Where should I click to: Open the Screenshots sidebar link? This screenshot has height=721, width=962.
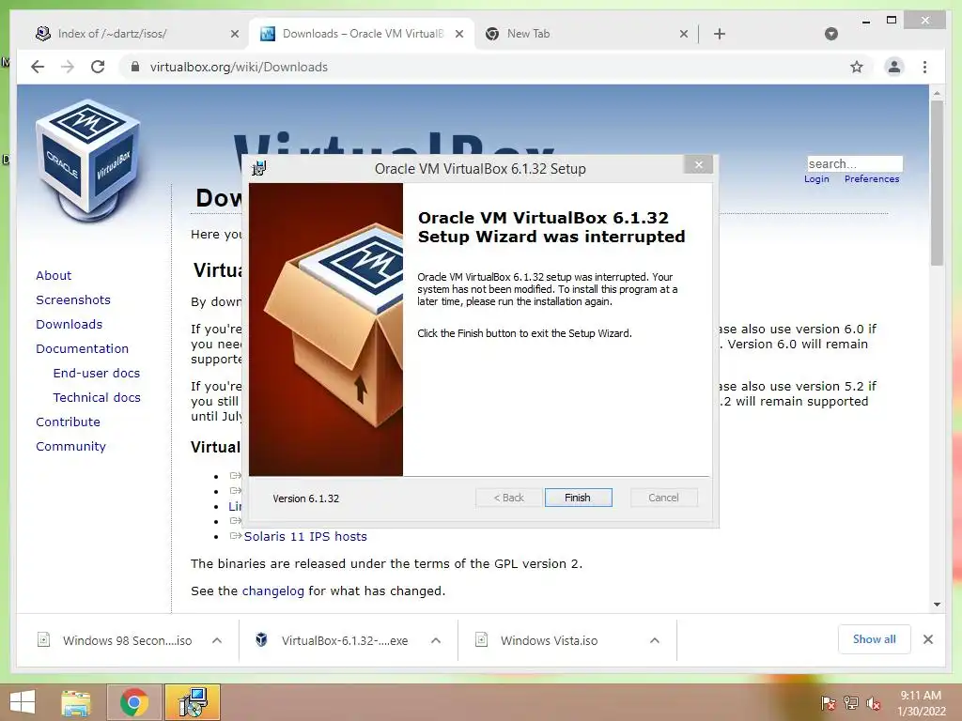tap(73, 299)
